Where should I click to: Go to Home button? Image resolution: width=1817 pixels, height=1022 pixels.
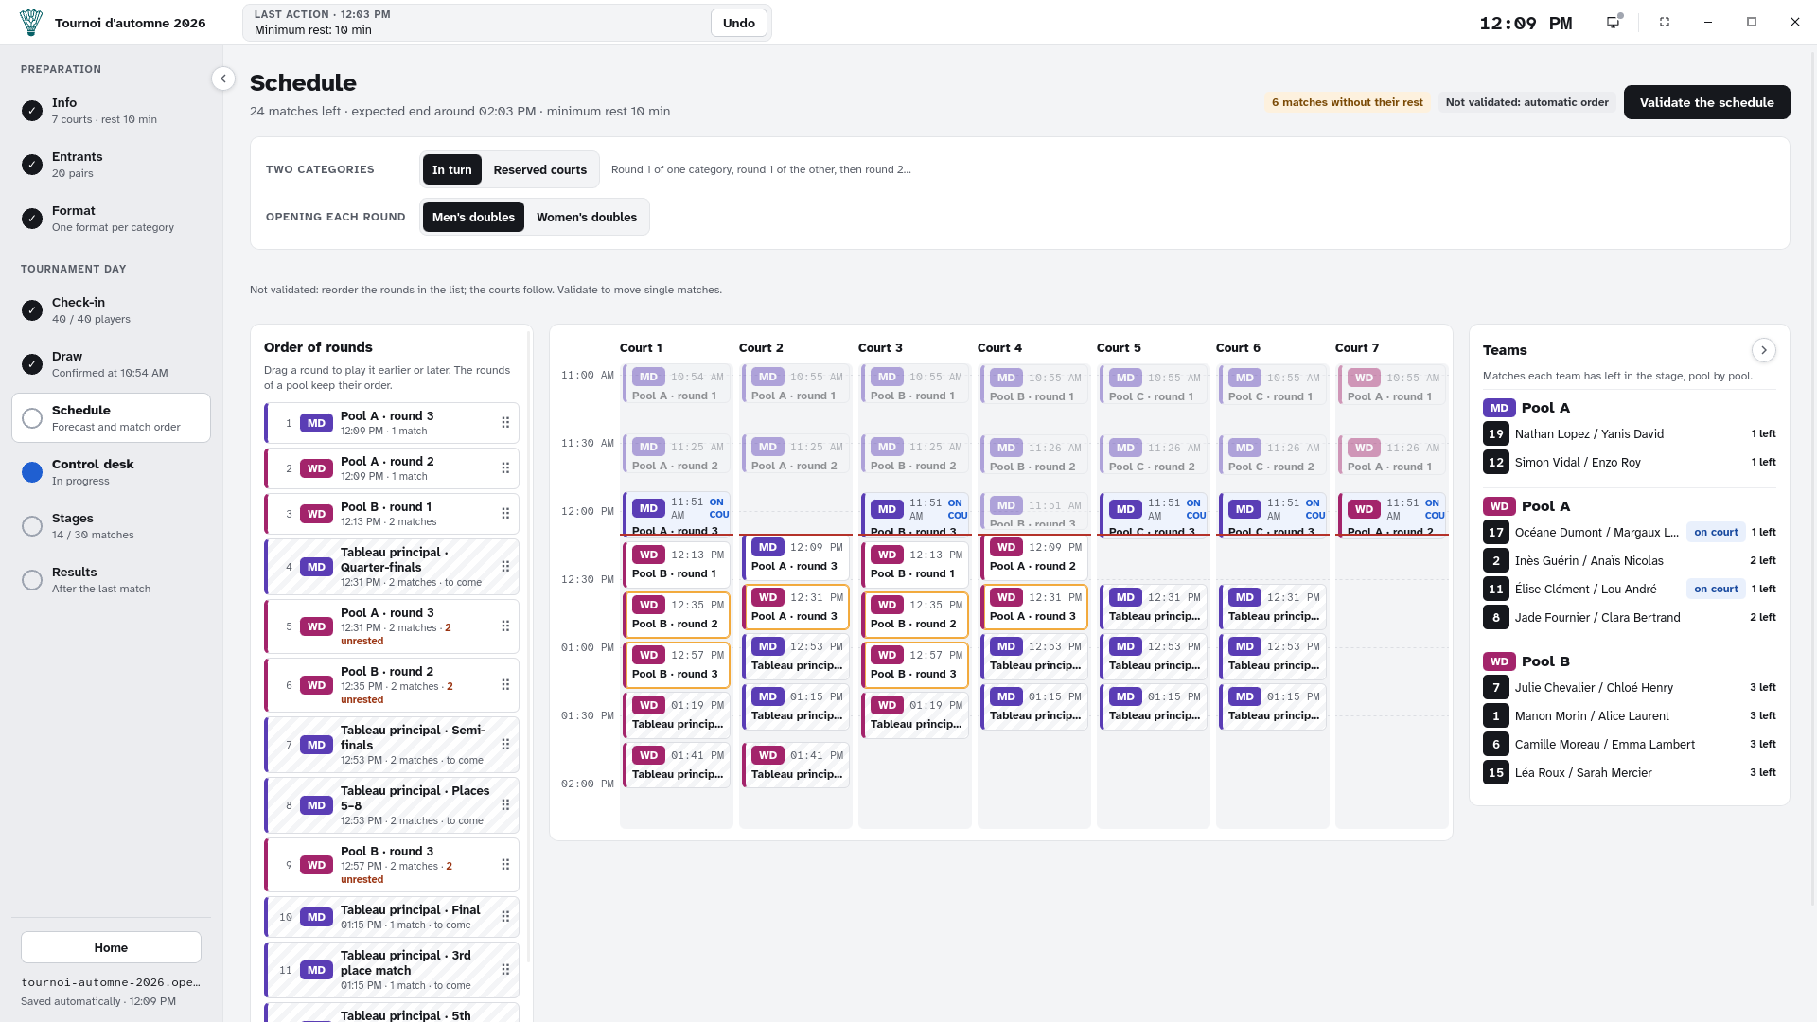tap(111, 947)
